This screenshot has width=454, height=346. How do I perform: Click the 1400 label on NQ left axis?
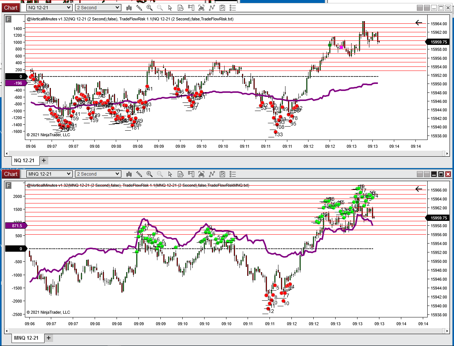pos(17,29)
